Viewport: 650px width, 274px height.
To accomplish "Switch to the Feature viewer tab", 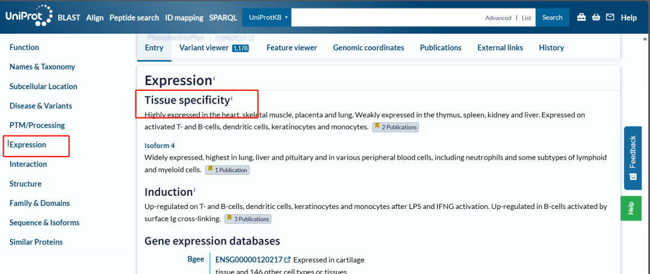I will [292, 48].
